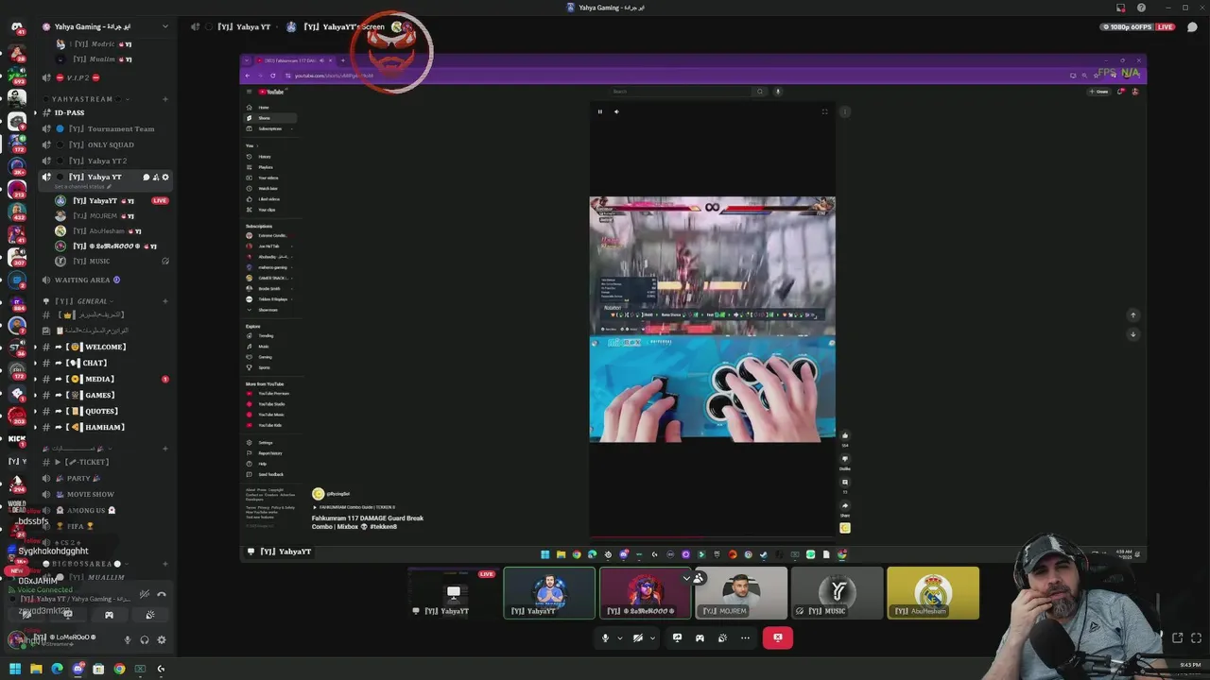
Task: Open chat for Yahya YT voice channel
Action: coord(147,177)
